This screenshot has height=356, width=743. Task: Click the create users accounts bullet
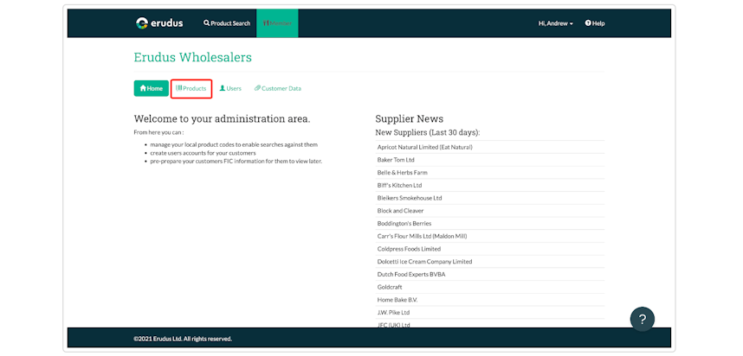204,153
